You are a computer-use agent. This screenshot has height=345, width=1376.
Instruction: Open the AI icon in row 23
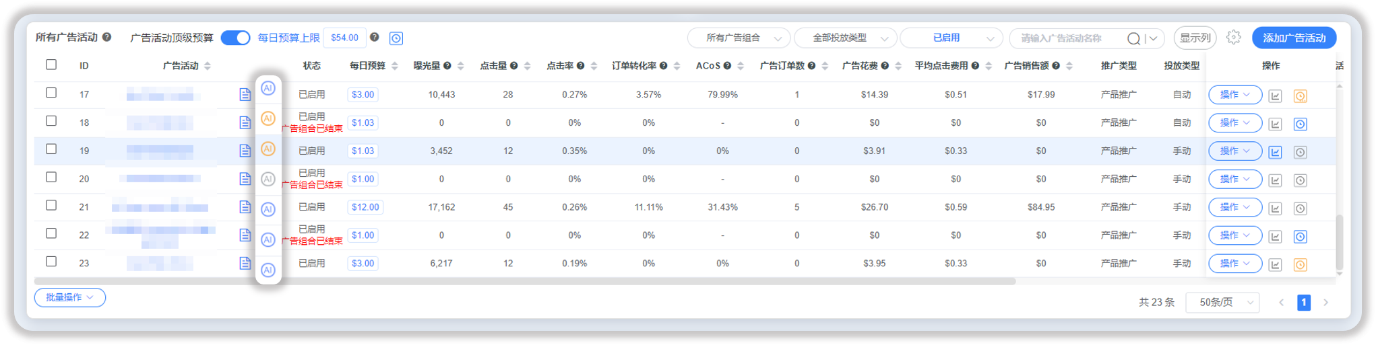(x=268, y=270)
